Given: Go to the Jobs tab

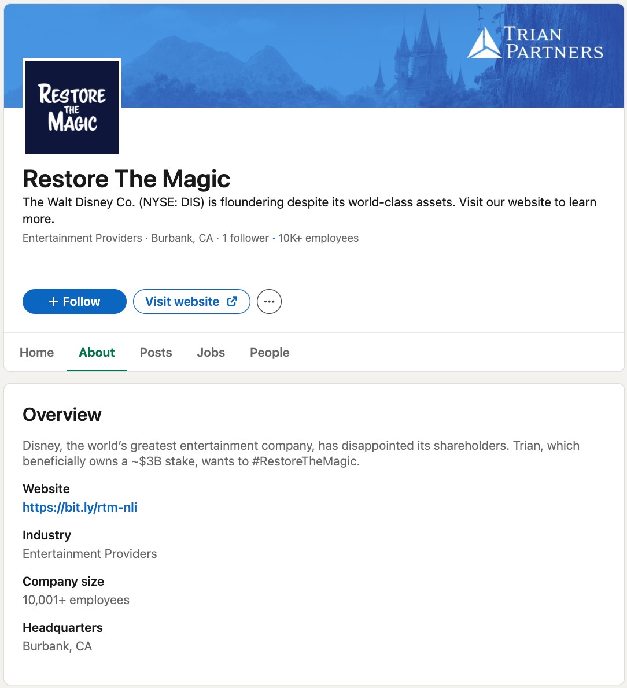Looking at the screenshot, I should 211,353.
